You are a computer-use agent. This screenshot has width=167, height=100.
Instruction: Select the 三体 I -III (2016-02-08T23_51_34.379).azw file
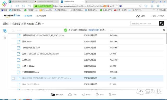click(40, 54)
